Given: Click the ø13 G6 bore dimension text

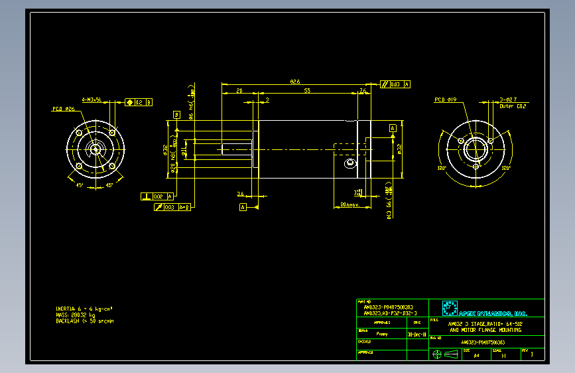Looking at the screenshot, I should point(389,200).
